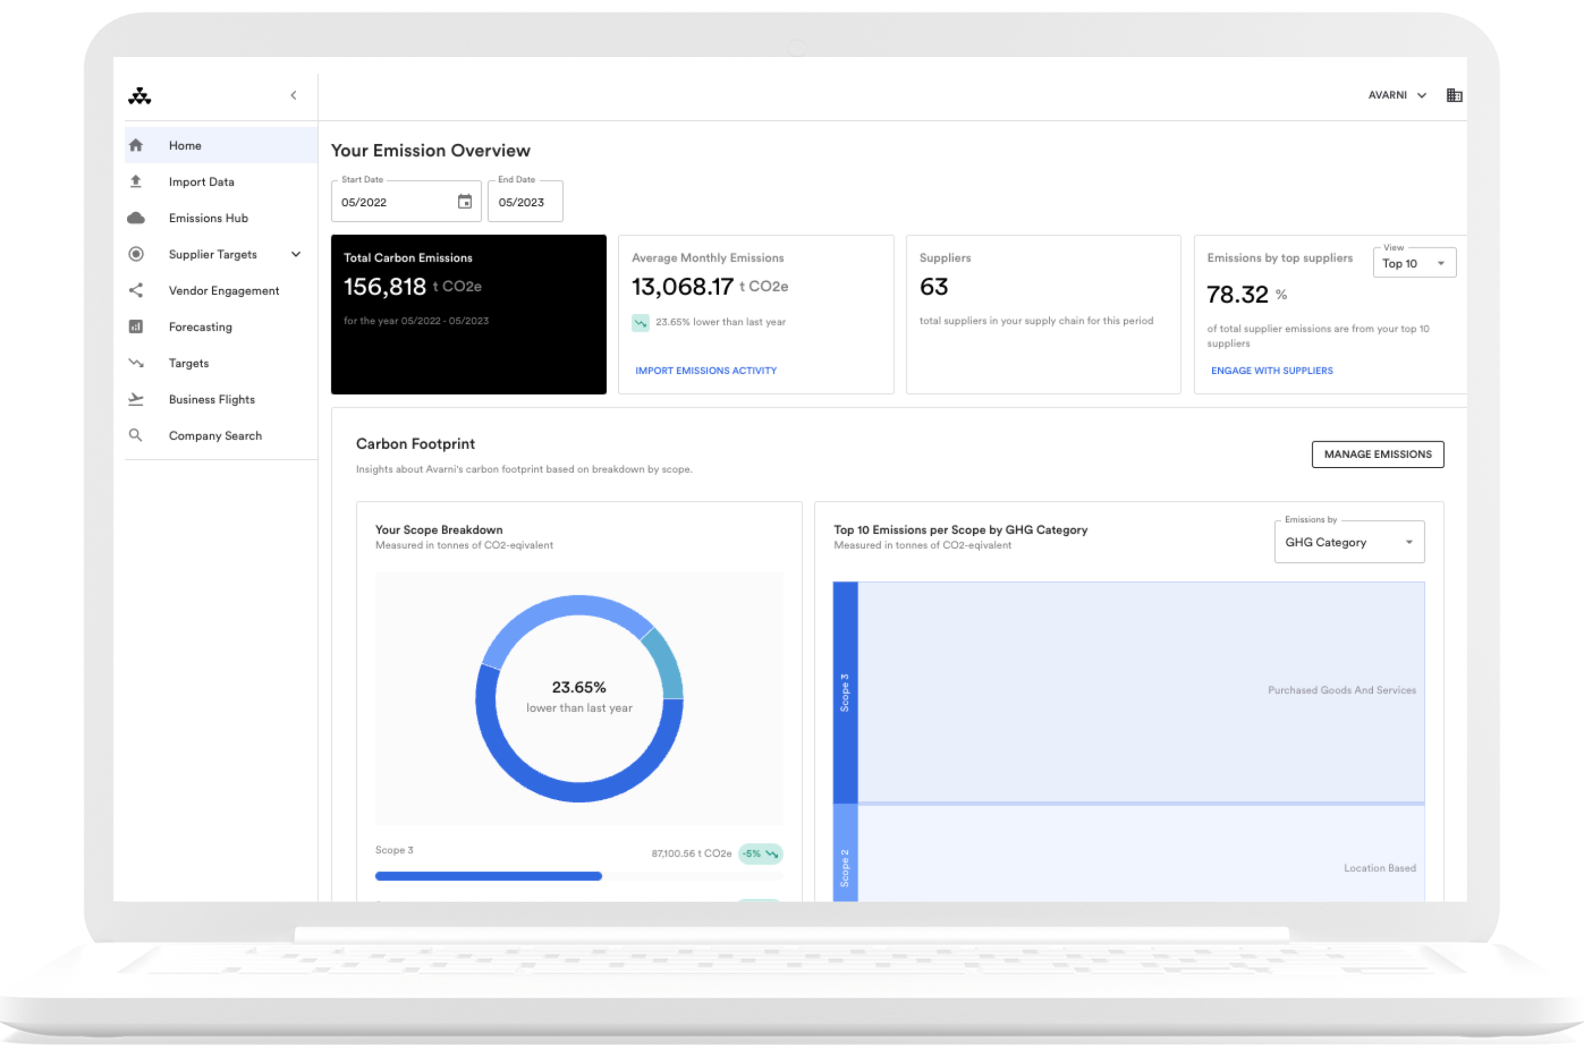The width and height of the screenshot is (1584, 1056).
Task: Click the organization building icon
Action: pyautogui.click(x=1454, y=95)
